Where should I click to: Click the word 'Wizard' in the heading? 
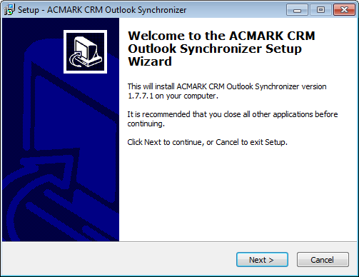[150, 61]
